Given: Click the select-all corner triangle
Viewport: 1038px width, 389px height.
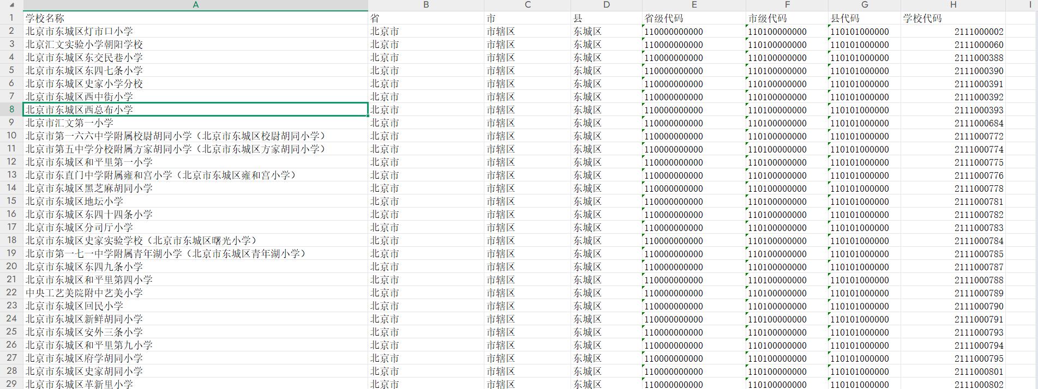Looking at the screenshot, I should tap(11, 5).
